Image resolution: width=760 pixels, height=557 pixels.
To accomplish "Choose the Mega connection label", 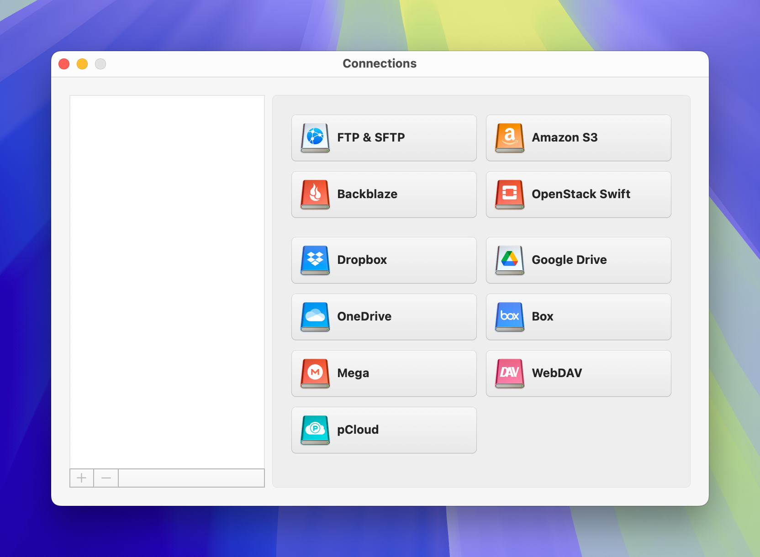I will tap(353, 373).
